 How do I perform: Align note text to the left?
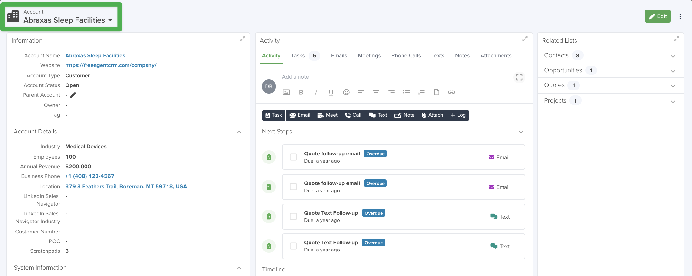coord(361,92)
